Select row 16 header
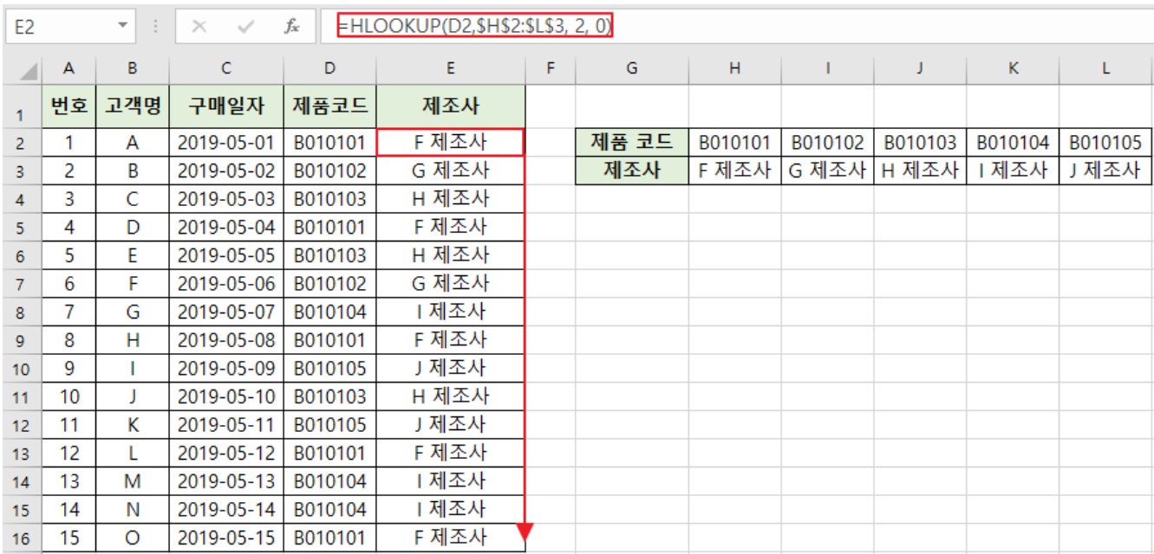 [x=22, y=538]
